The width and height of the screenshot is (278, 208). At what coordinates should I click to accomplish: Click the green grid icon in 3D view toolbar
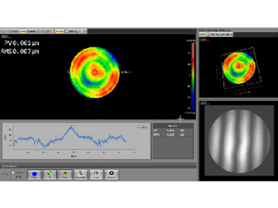click(x=203, y=34)
